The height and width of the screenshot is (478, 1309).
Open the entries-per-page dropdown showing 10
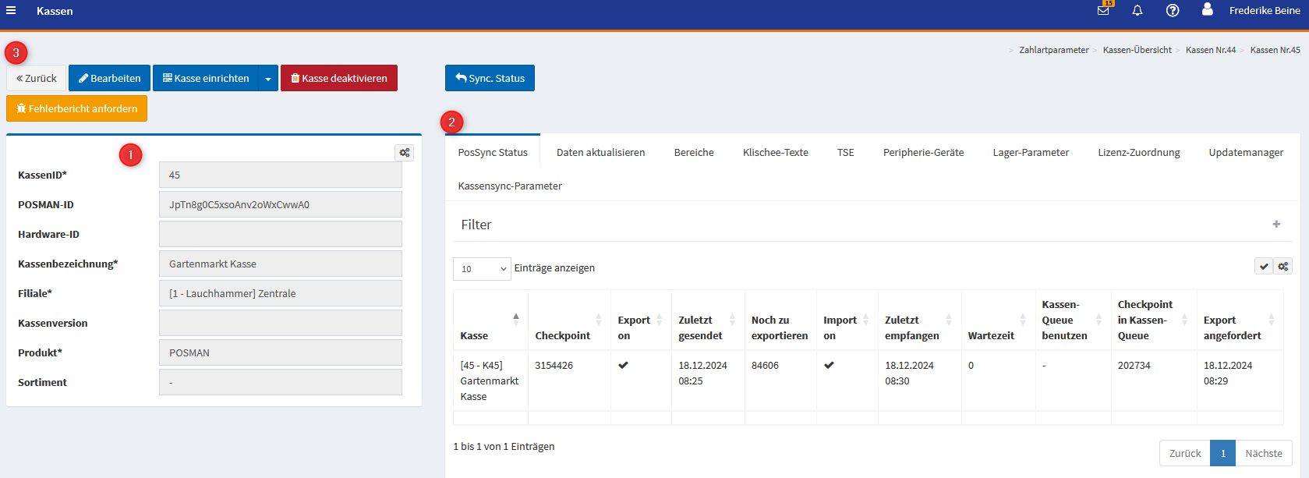[482, 269]
